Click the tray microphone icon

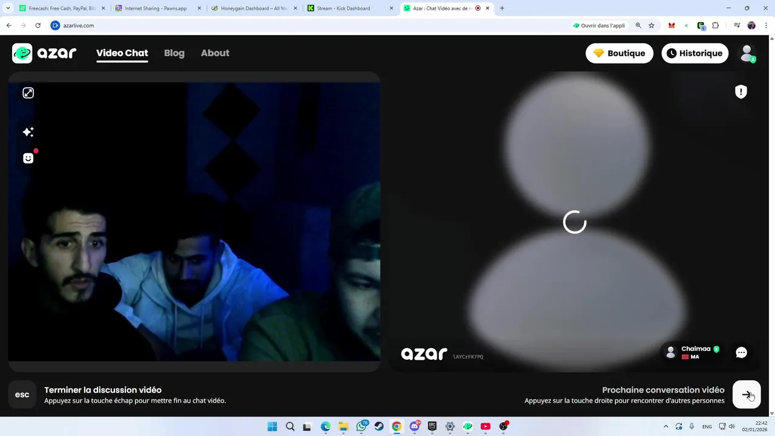tap(692, 426)
